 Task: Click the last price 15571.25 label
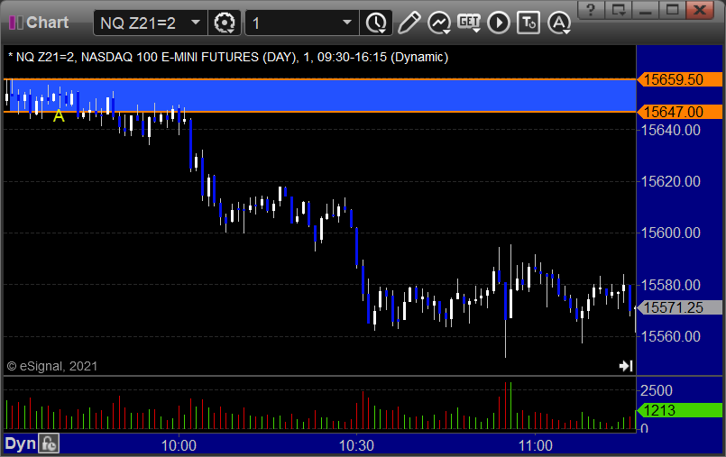679,307
